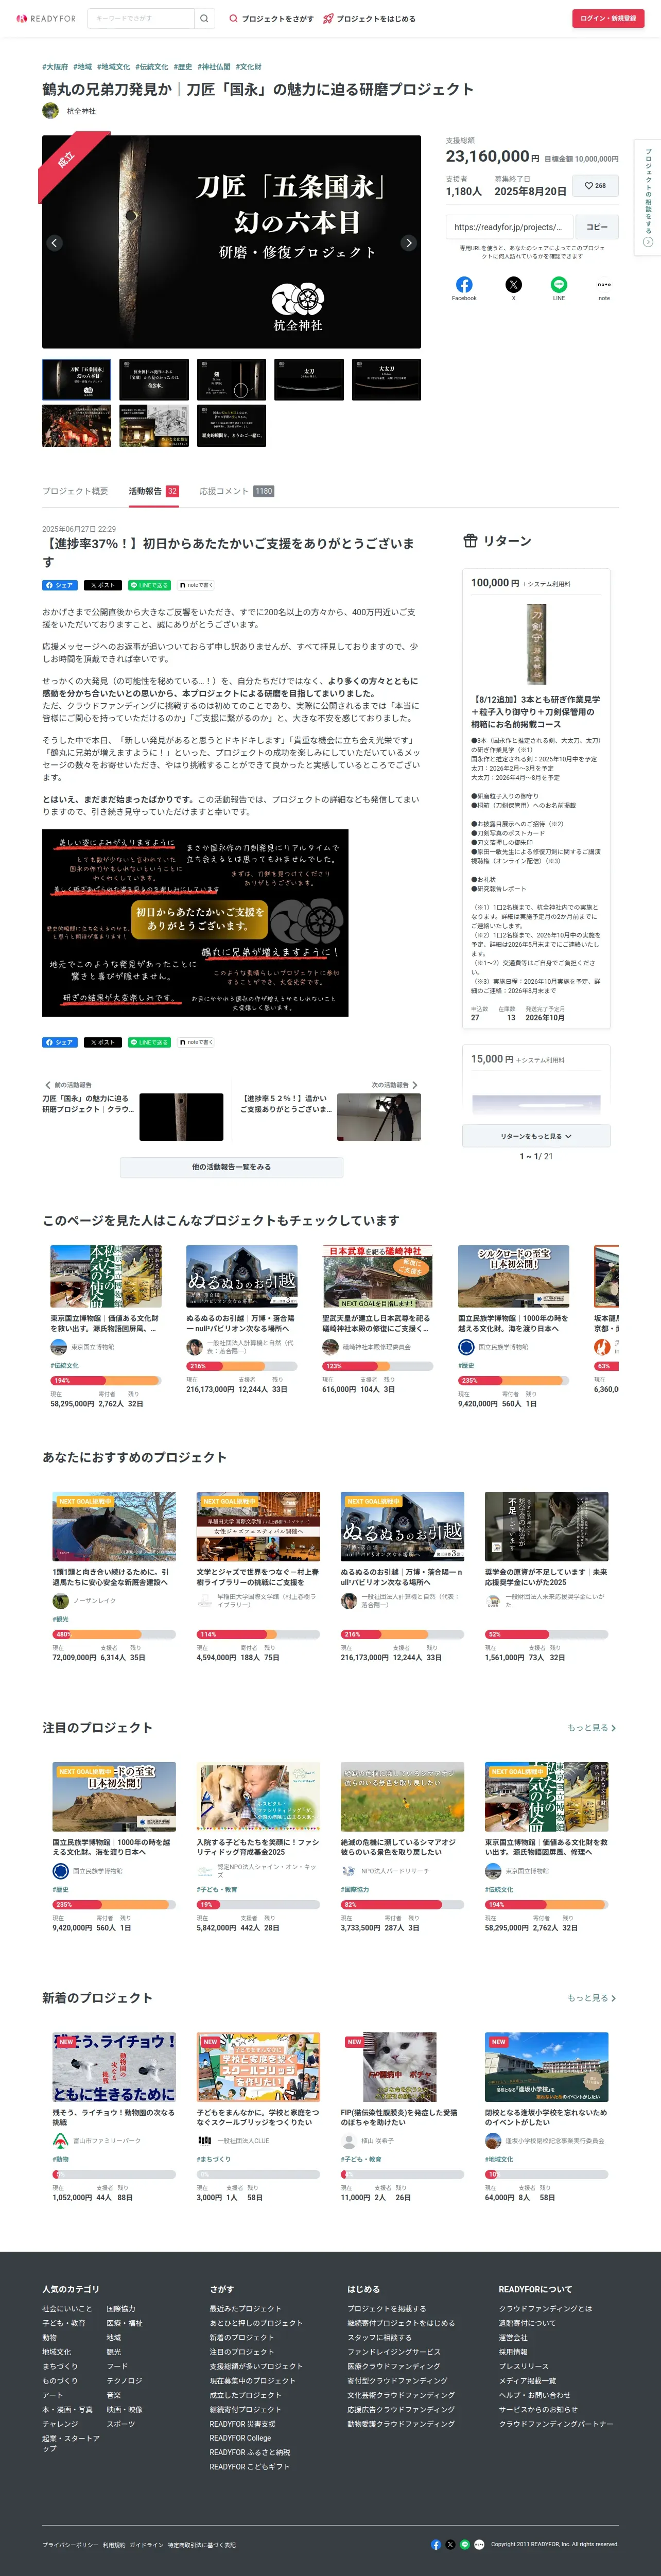Open the プロジェクトの相談をする side tab
This screenshot has height=2576, width=661.
click(x=647, y=198)
